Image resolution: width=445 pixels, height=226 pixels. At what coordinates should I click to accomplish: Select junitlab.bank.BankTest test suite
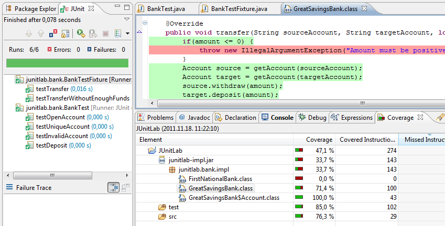click(73, 108)
